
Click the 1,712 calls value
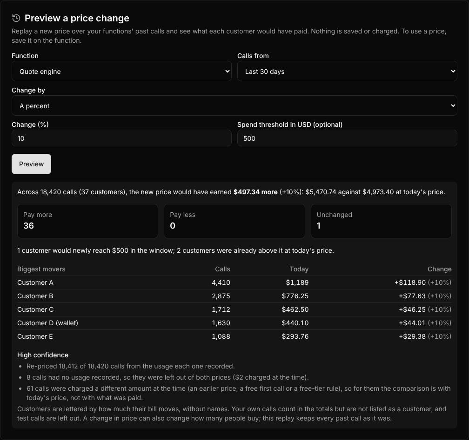pos(221,309)
